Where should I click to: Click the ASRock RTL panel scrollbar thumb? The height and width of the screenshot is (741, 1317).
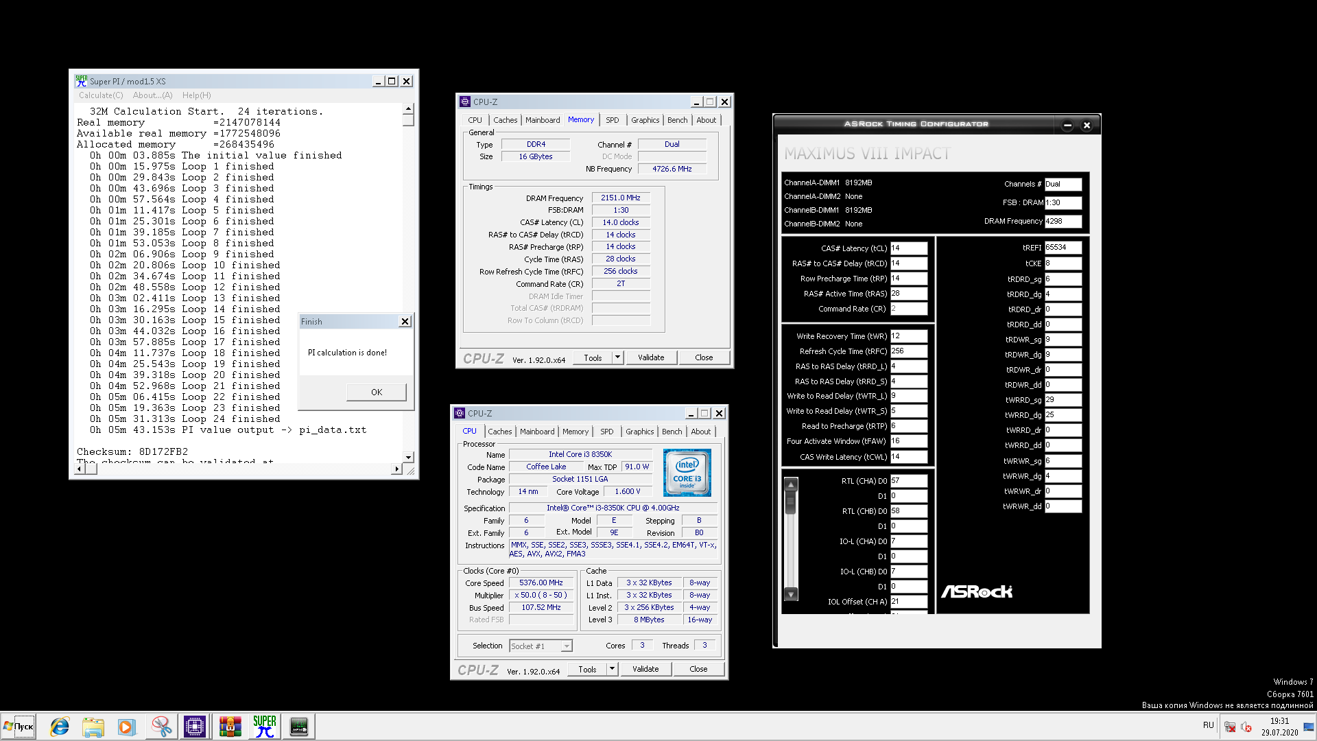pos(791,503)
